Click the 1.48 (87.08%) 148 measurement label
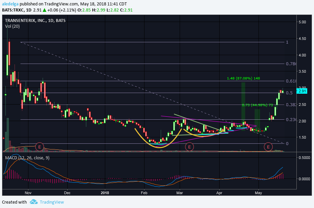The height and width of the screenshot is (208, 314). [243, 78]
